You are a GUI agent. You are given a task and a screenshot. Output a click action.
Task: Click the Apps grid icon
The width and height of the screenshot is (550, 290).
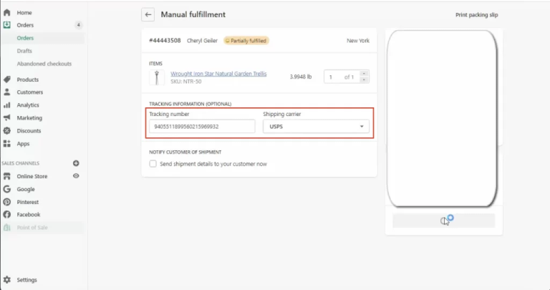7,144
